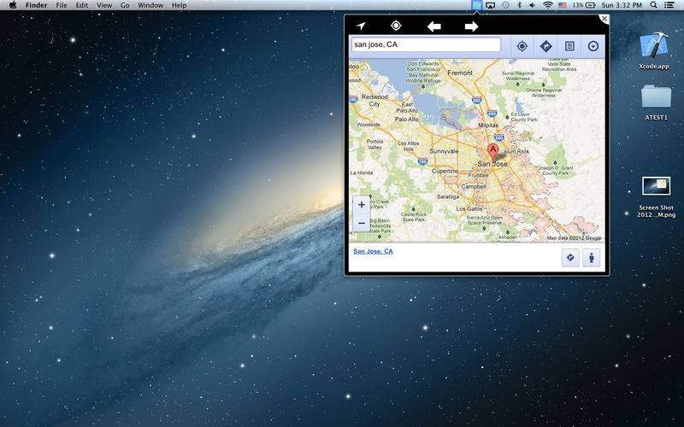Open the Finder menu
684x427 pixels.
36,5
